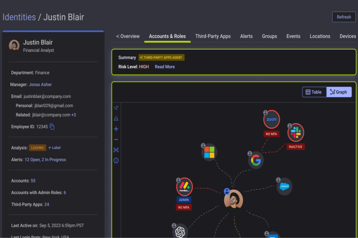This screenshot has width=358, height=238.
Task: Select the monday.com admin node
Action: tap(183, 186)
